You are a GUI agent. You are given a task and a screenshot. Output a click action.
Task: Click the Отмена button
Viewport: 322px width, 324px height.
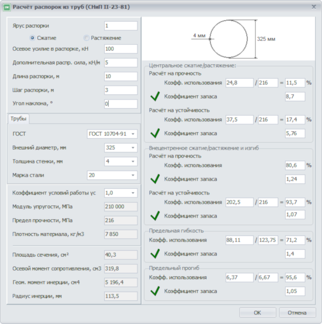[297, 312]
